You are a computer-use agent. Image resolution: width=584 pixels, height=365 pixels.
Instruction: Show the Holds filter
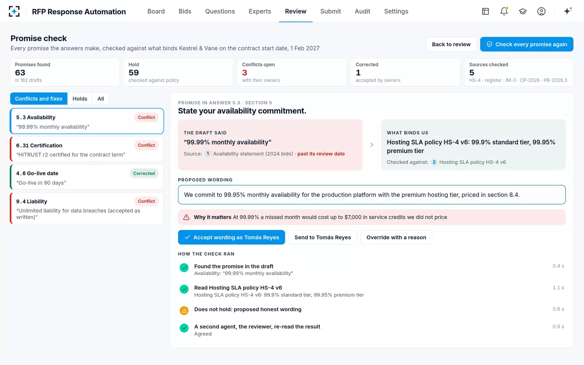[80, 99]
